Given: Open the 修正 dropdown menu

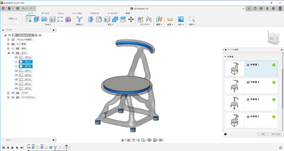Looking at the screenshot, I should coord(111,25).
